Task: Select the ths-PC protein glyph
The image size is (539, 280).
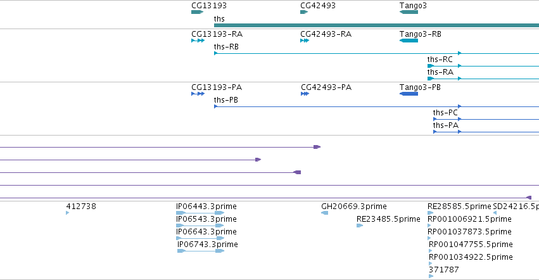Action: pyautogui.click(x=486, y=119)
